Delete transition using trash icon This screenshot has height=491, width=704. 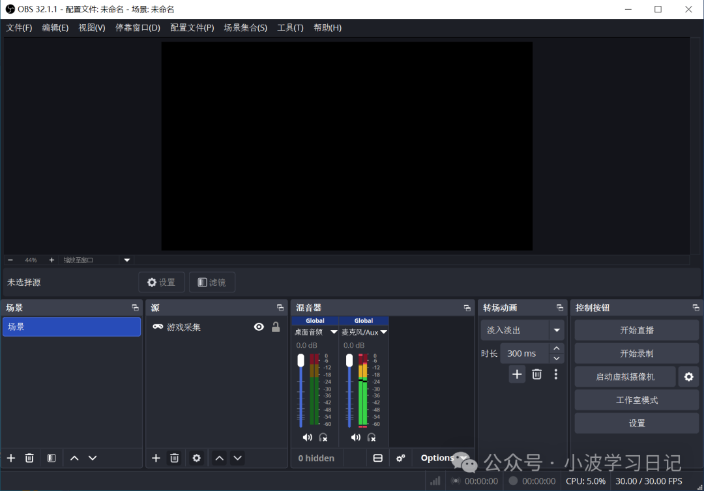coord(536,374)
